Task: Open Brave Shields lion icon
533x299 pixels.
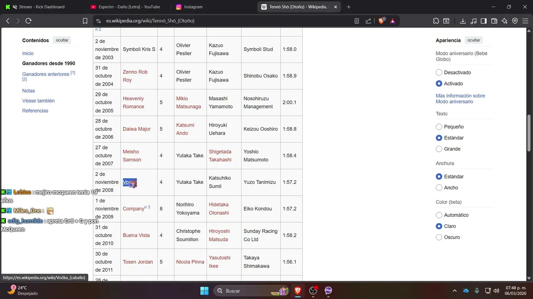Action: [x=381, y=21]
